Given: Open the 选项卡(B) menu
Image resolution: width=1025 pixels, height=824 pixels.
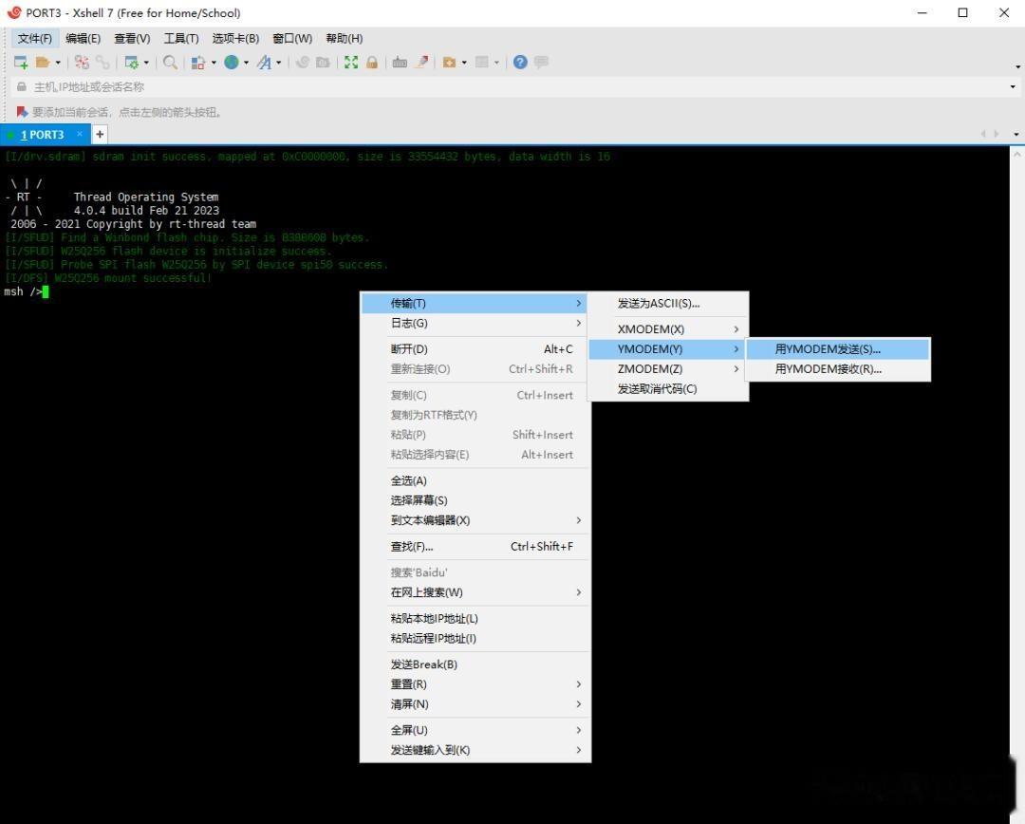Looking at the screenshot, I should pos(235,39).
